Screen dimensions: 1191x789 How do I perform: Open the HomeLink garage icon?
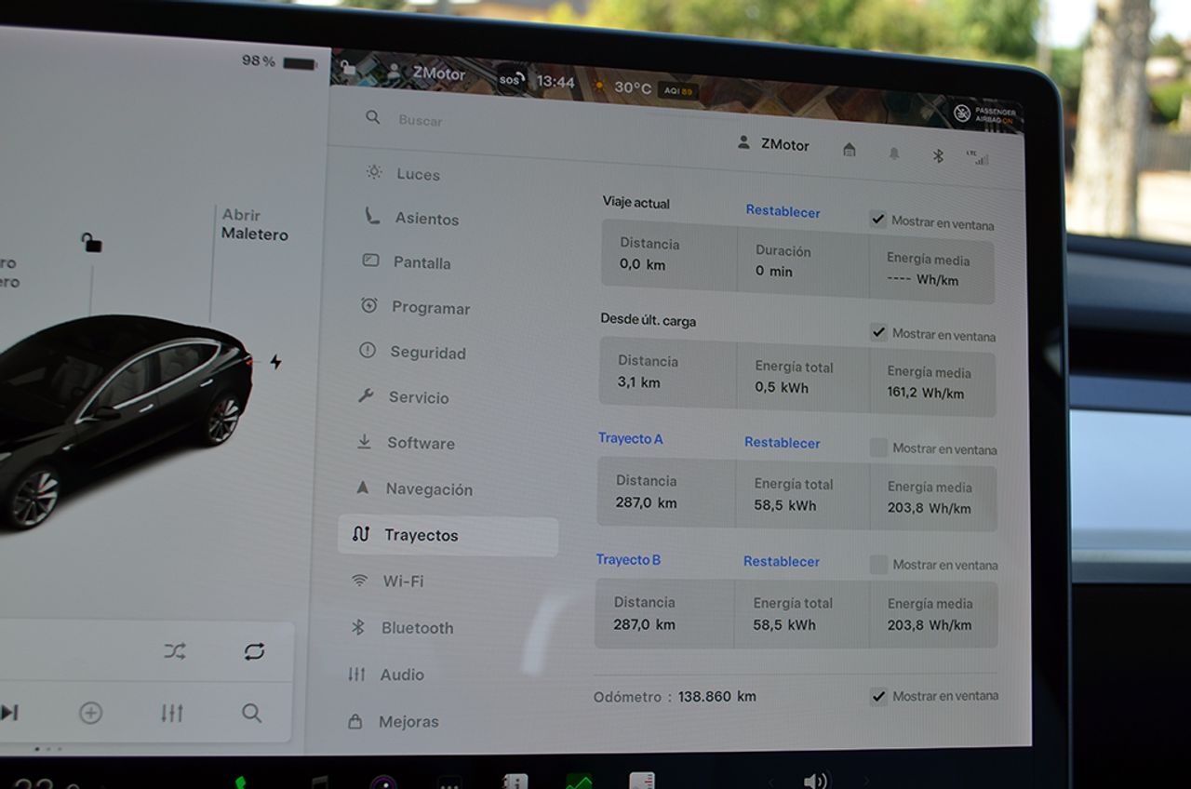point(850,150)
